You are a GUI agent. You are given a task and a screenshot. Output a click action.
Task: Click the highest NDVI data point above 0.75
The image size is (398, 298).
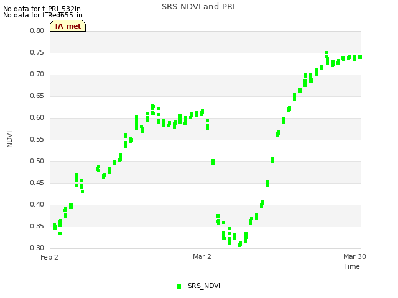tap(327, 53)
